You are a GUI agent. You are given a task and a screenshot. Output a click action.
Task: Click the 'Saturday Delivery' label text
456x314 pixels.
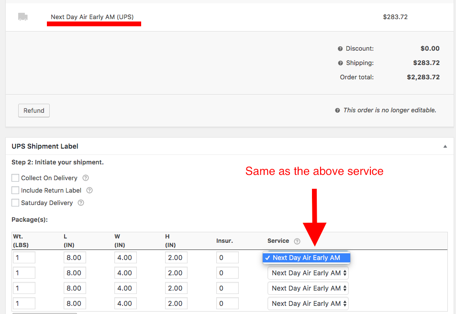coord(47,203)
